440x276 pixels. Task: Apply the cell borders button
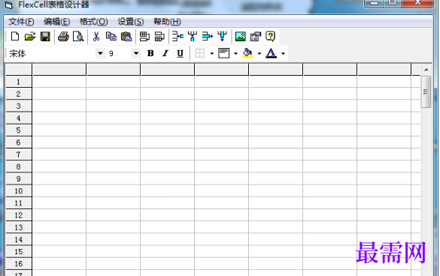200,53
